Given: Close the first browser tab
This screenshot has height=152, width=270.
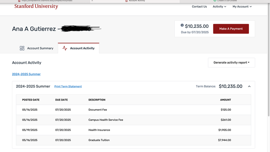Looking at the screenshot, I should point(92,1).
